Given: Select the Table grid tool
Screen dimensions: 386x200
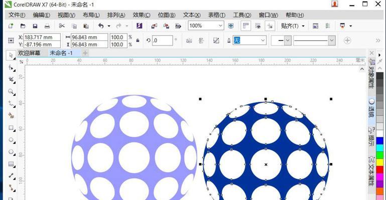Looking at the screenshot, I should (x=11, y=164).
